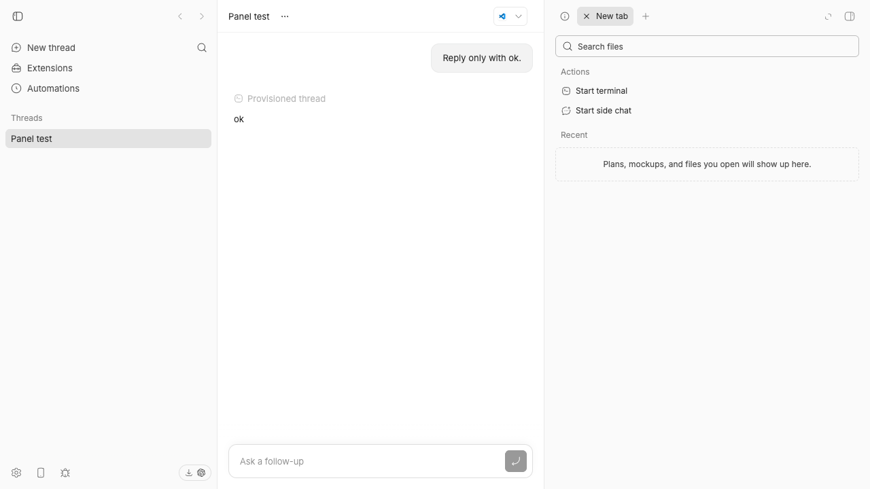Select the New tab tab
870x489 pixels.
coord(605,16)
